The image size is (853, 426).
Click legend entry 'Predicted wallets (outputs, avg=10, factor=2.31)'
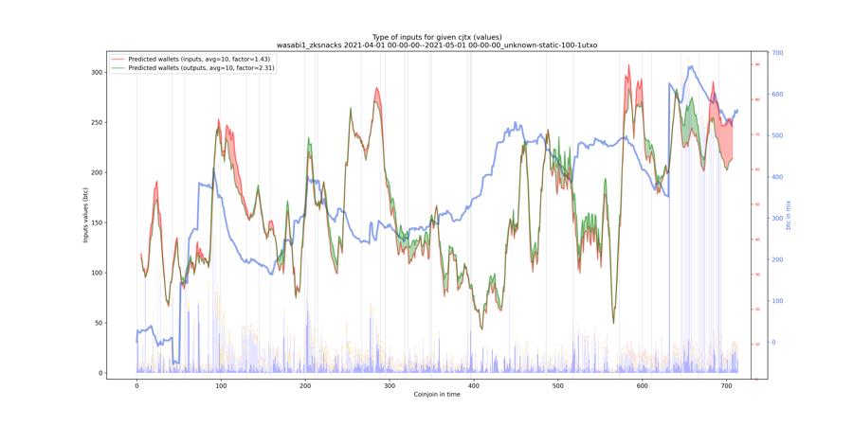201,68
